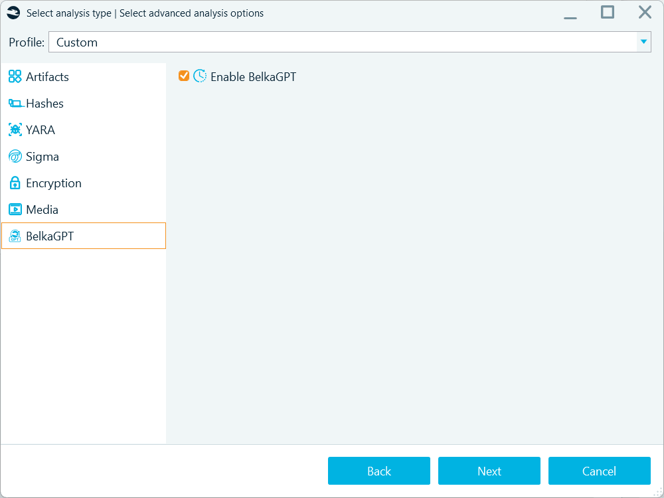Click the Media playback icon
The width and height of the screenshot is (664, 498).
pyautogui.click(x=15, y=209)
